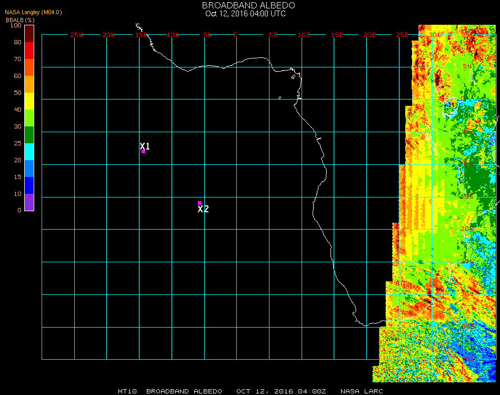Select the X2 marker label
500x395 pixels.
(203, 209)
